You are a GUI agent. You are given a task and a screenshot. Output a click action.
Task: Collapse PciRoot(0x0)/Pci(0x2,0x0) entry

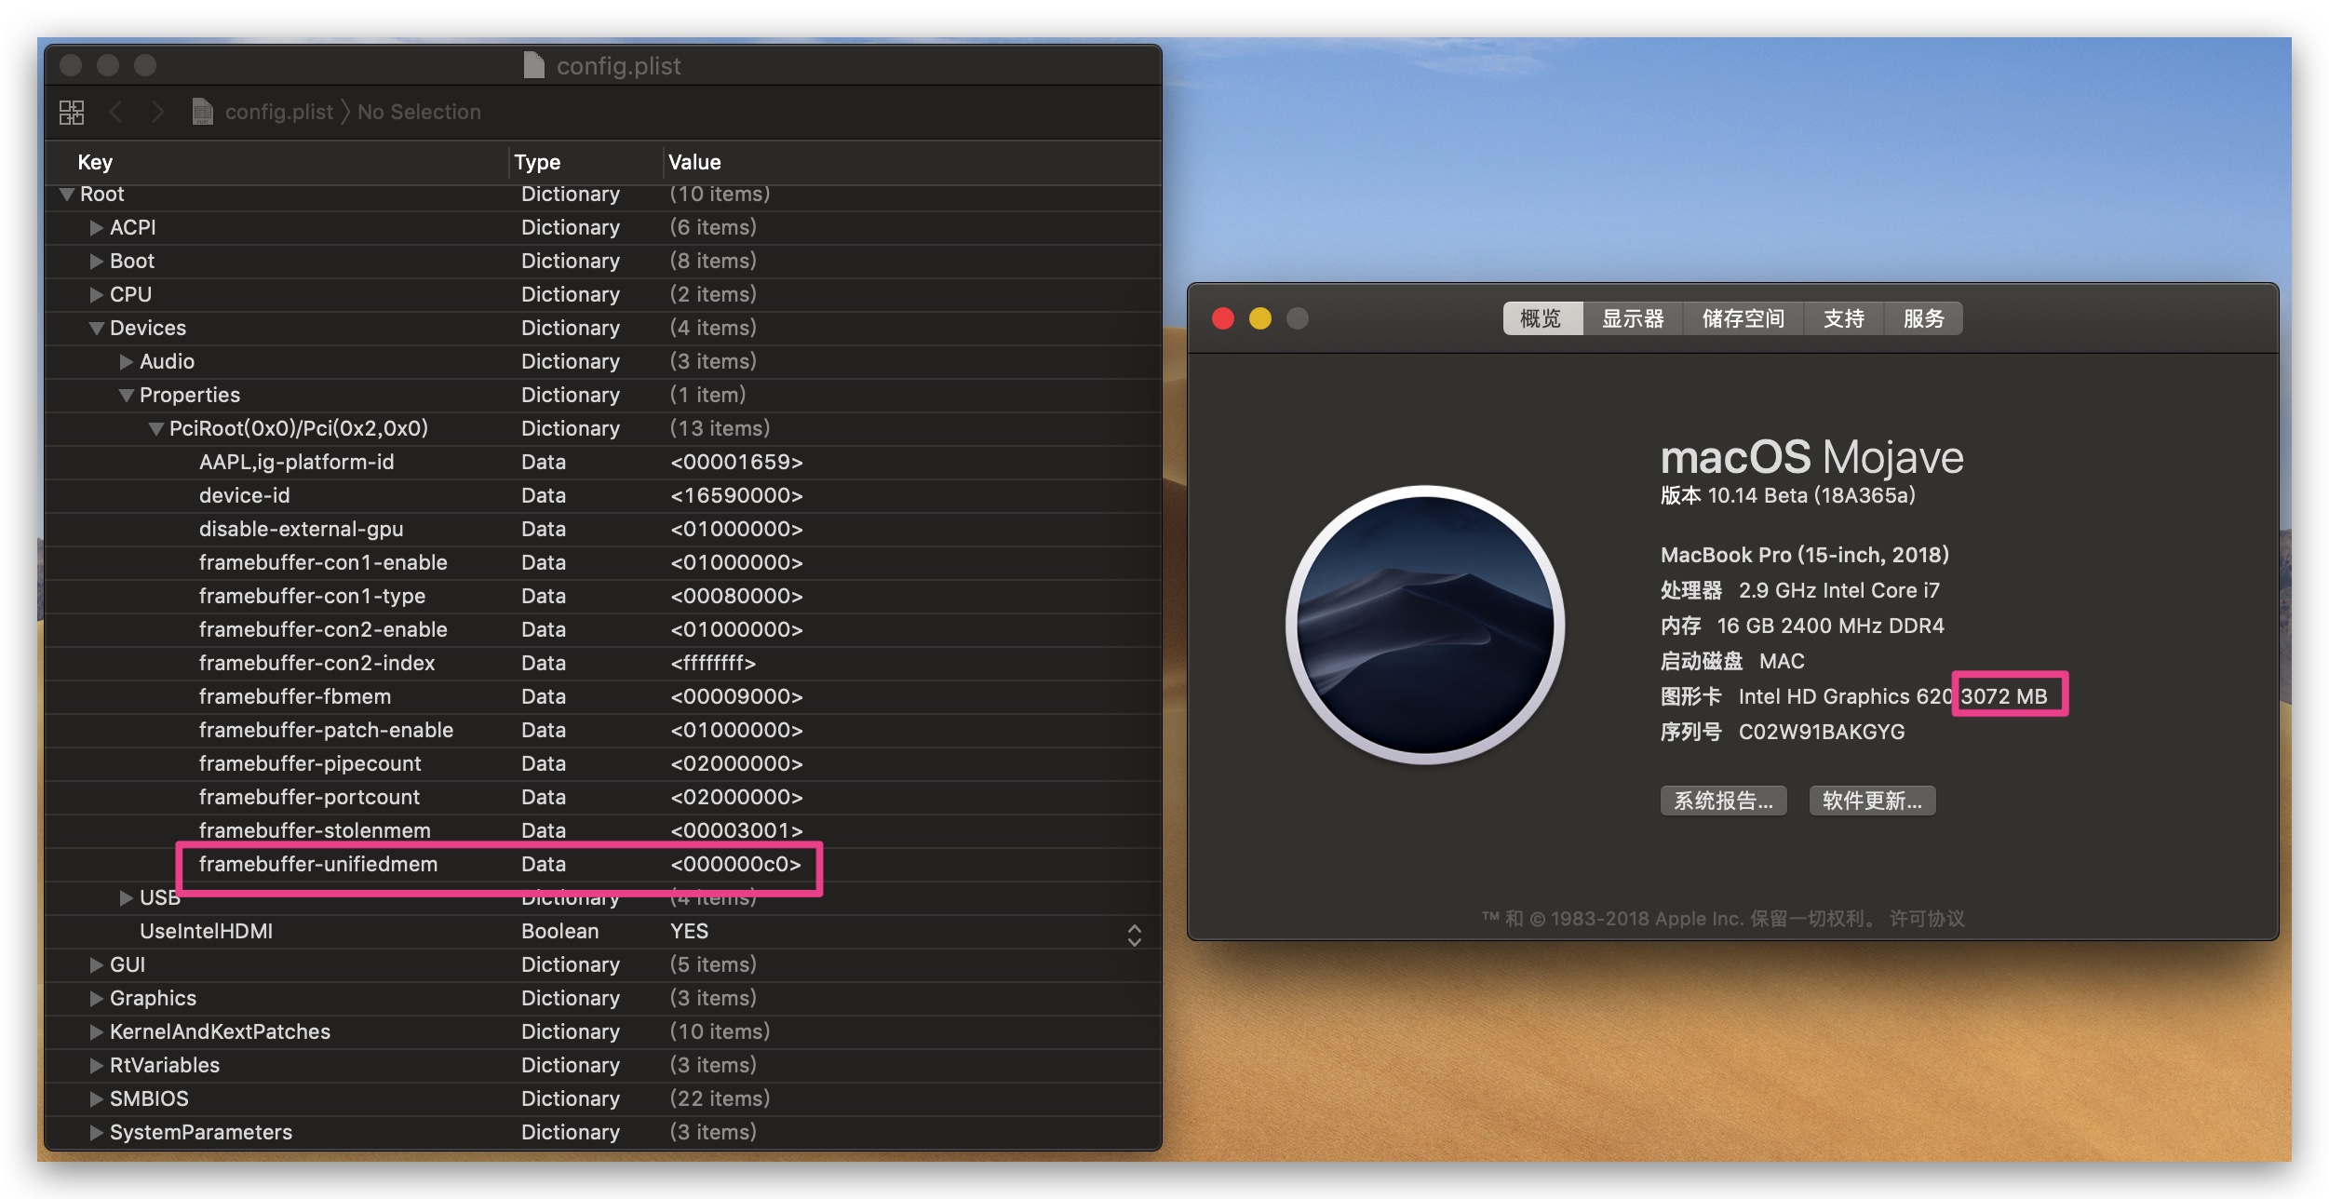[155, 429]
